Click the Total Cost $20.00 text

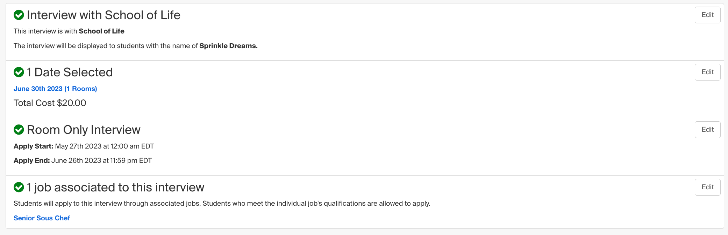50,103
